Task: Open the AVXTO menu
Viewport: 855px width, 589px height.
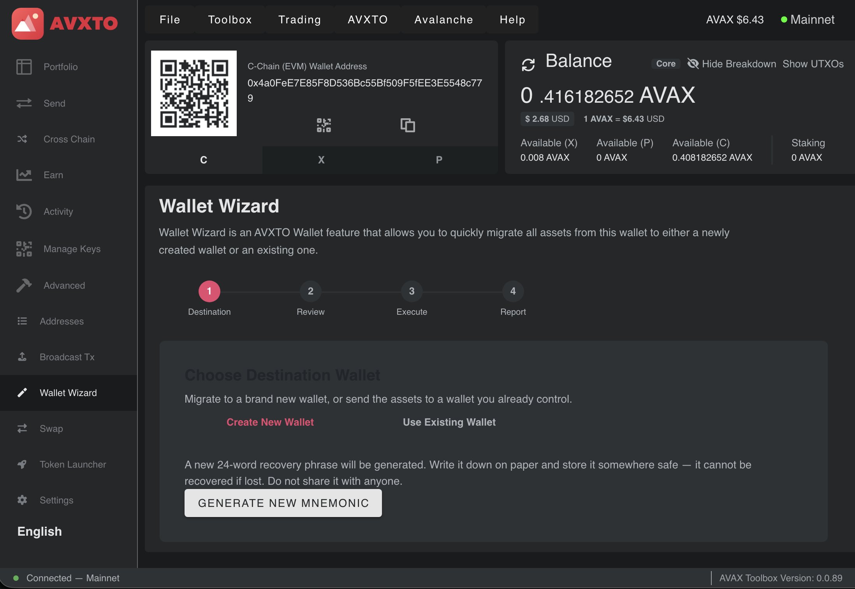Action: click(x=368, y=19)
